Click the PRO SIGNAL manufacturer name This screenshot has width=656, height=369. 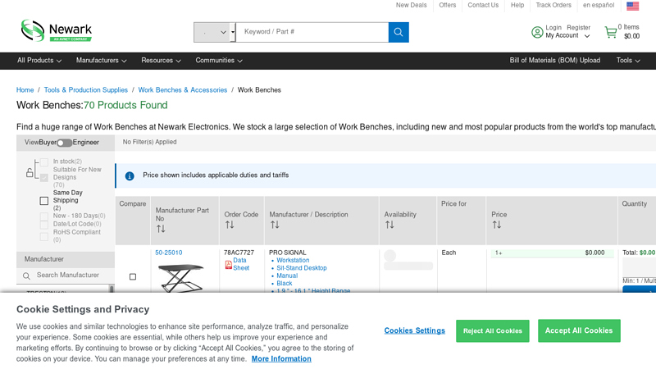[x=288, y=253]
